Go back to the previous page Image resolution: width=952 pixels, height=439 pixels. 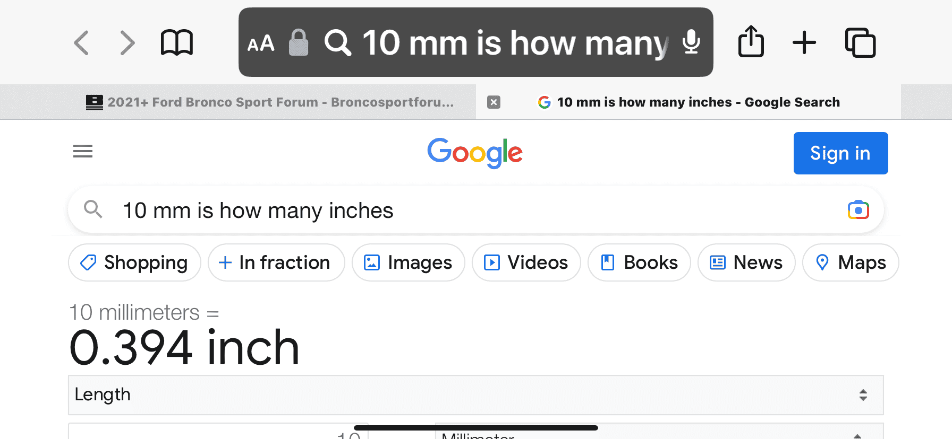coord(81,43)
